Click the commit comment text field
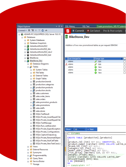Image resolution: width=126 pixels, height=167 pixels. point(95,47)
